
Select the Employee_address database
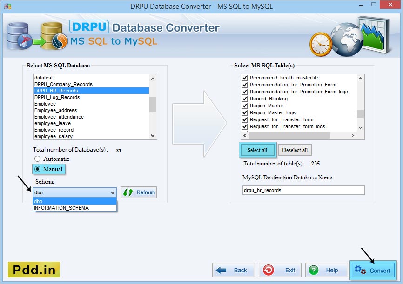(x=91, y=110)
